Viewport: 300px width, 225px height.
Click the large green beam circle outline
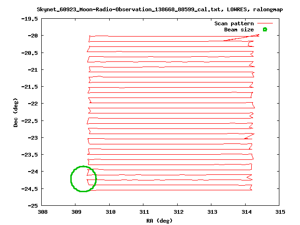pyautogui.click(x=83, y=179)
